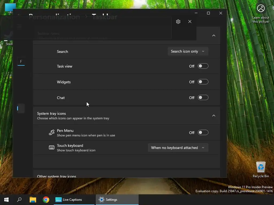274x205 pixels.
Task: Close the Live Captions overlay bar
Action: pyautogui.click(x=190, y=22)
